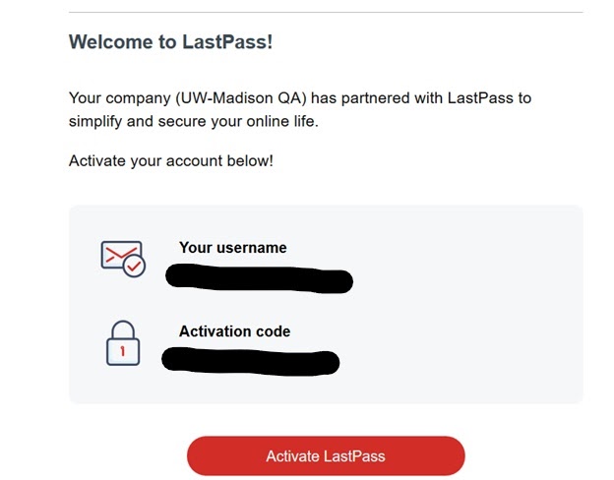614x480 pixels.
Task: Click the Activate your account below! text
Action: (x=171, y=161)
